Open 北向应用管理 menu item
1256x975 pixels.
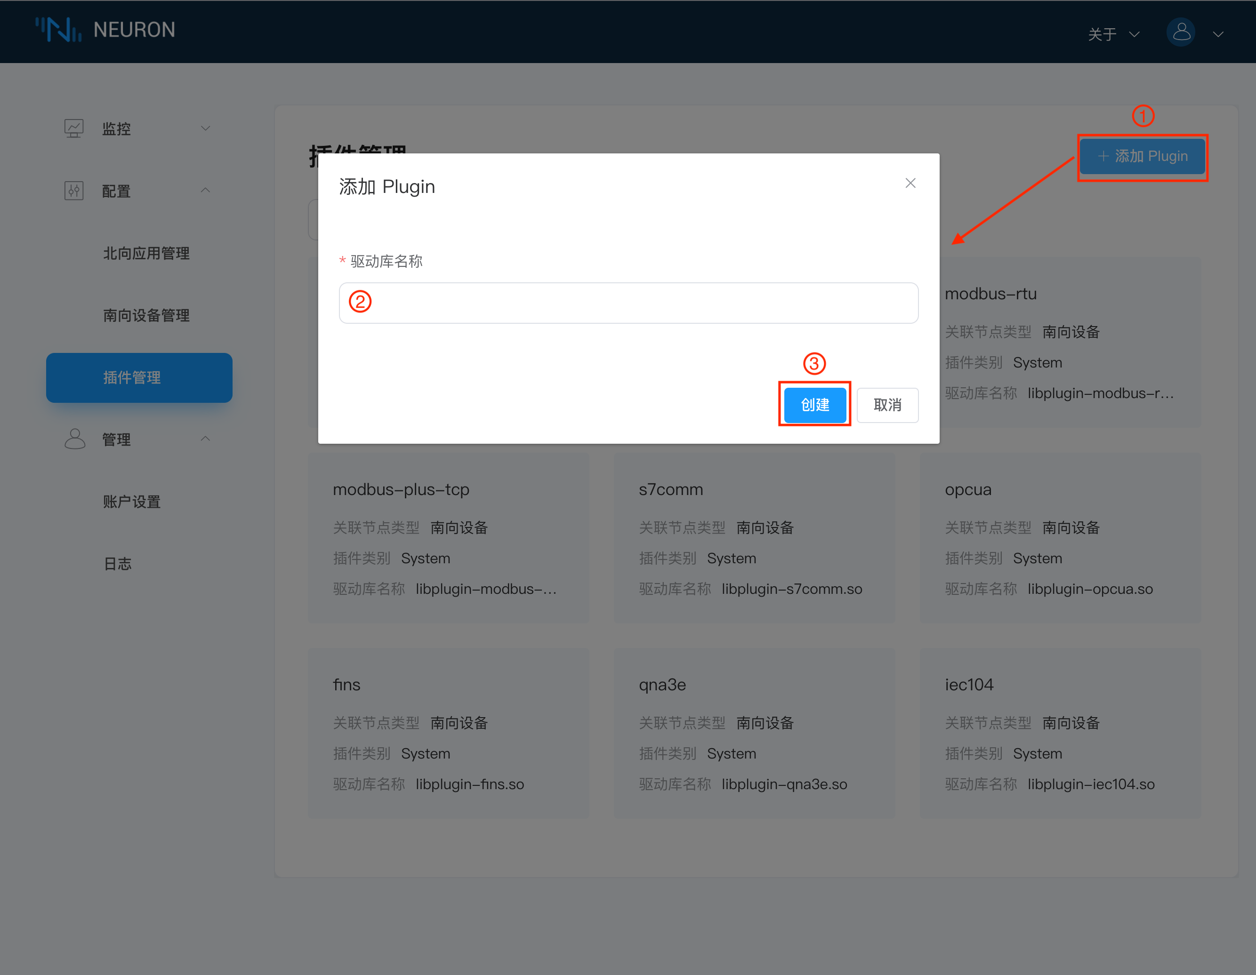146,253
